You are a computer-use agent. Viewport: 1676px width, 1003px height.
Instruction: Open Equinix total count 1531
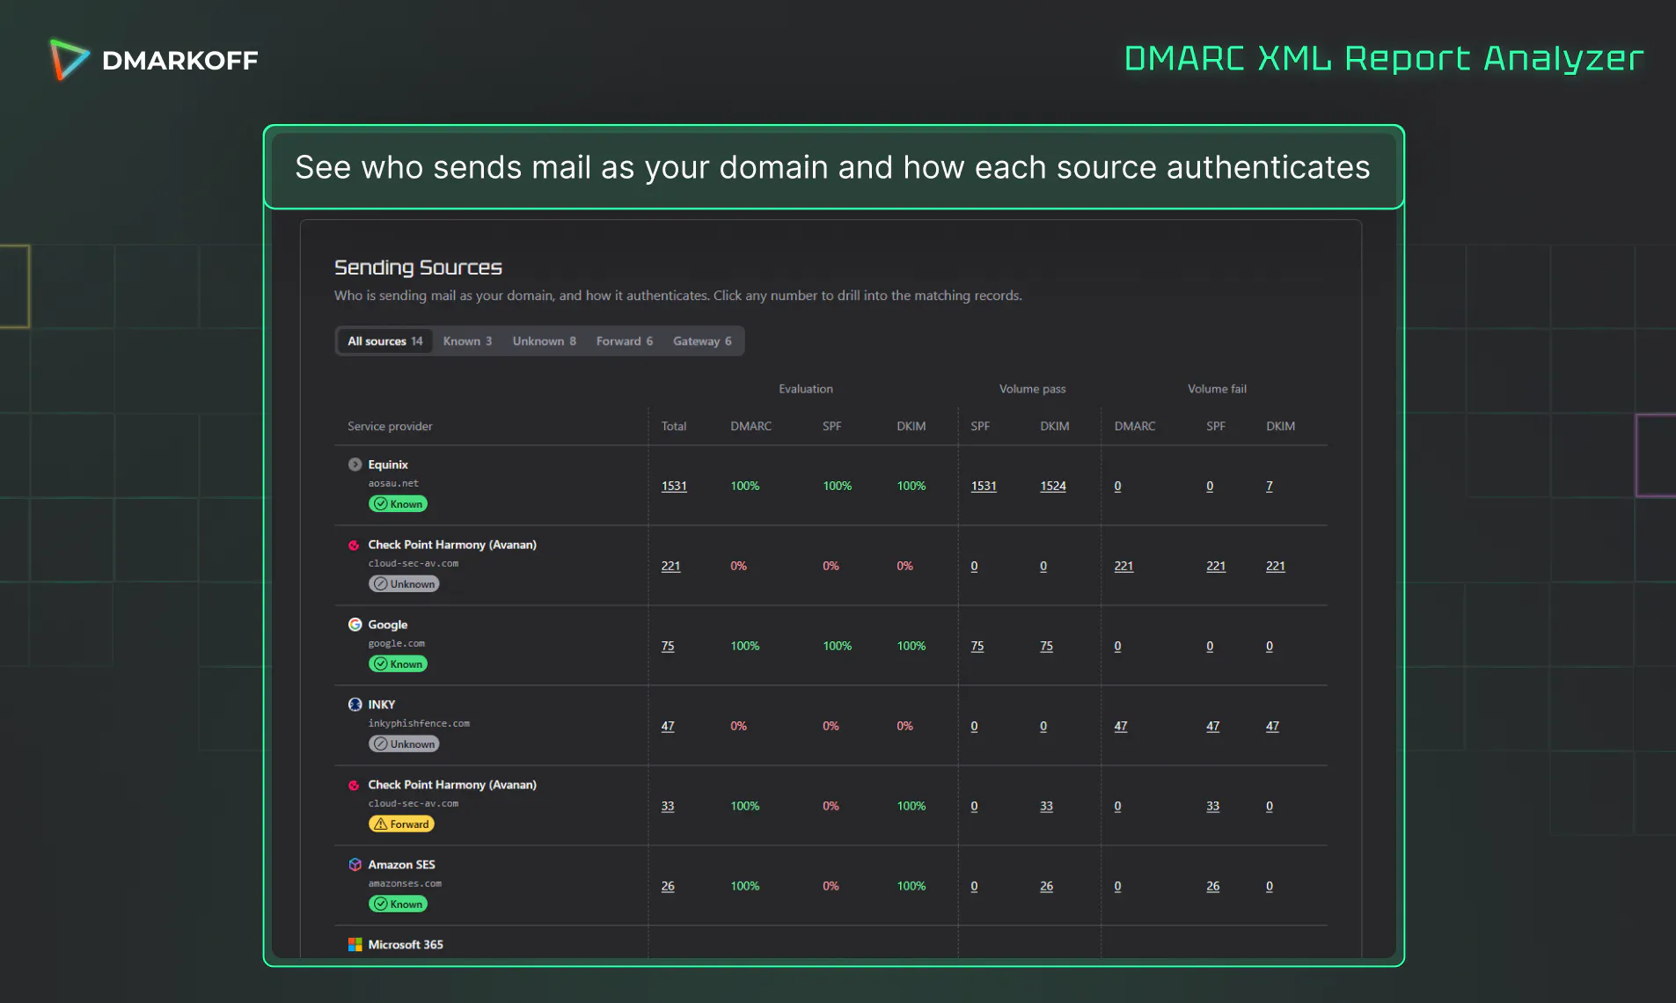pos(674,487)
